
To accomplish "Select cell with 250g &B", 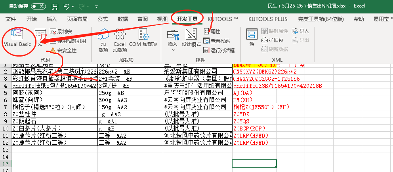I will 130,93.
